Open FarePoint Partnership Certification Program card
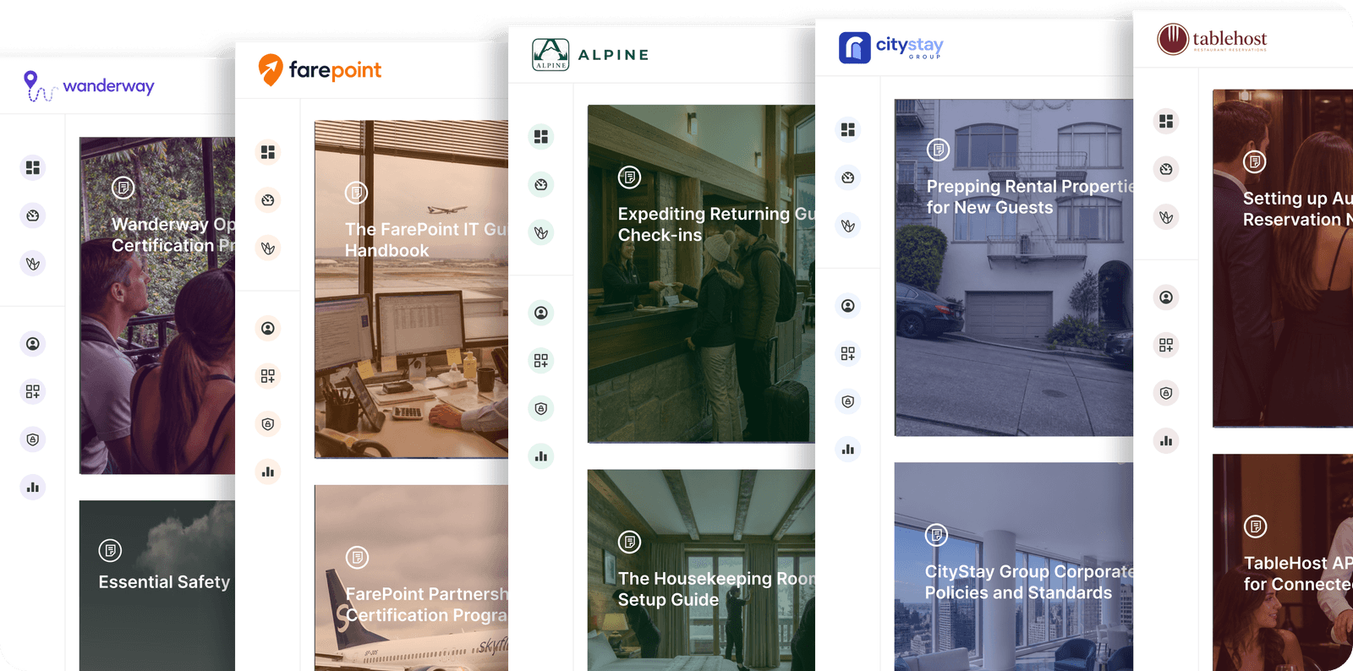Image resolution: width=1353 pixels, height=671 pixels. click(x=411, y=578)
